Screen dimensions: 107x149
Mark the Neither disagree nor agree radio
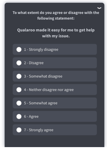[19, 90]
